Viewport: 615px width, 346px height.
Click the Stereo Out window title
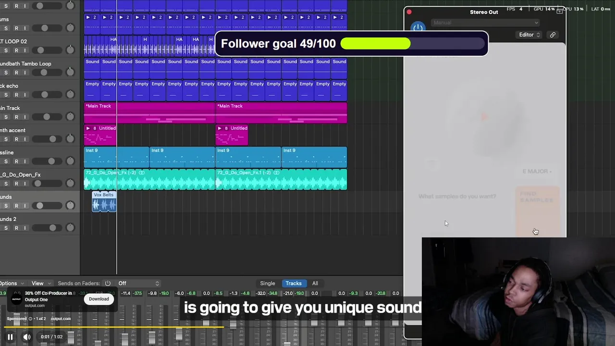(484, 12)
